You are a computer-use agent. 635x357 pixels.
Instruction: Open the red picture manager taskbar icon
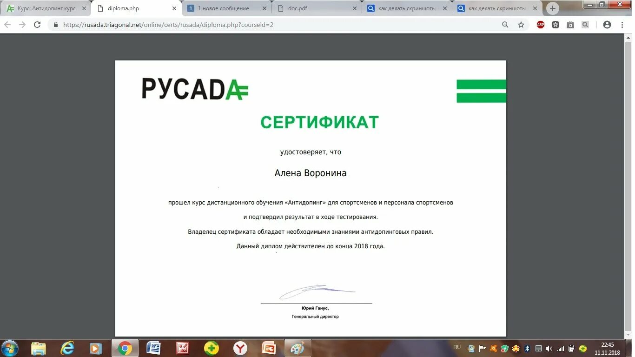click(182, 348)
